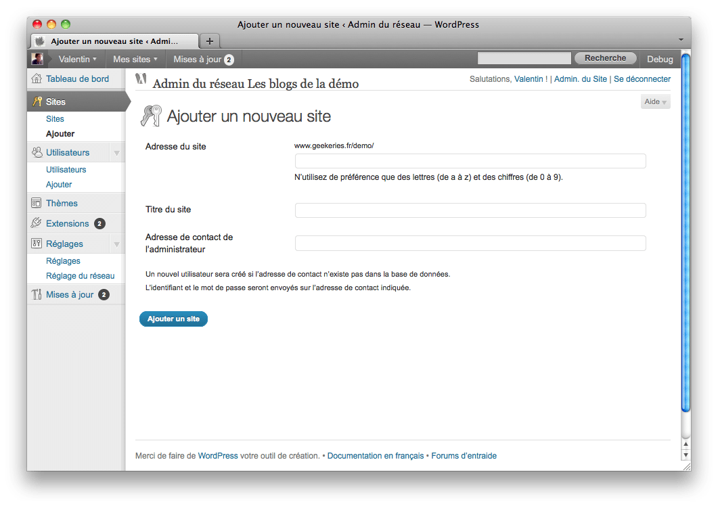Image resolution: width=718 pixels, height=508 pixels.
Task: Click Se déconnecter to log out
Action: click(x=642, y=78)
